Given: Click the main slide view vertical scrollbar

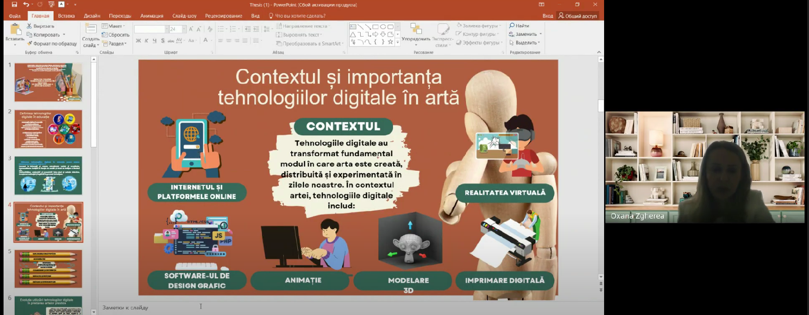Looking at the screenshot, I should 601,106.
